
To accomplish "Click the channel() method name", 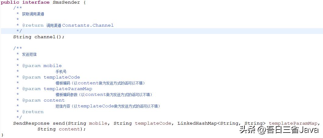I will 45,37.
